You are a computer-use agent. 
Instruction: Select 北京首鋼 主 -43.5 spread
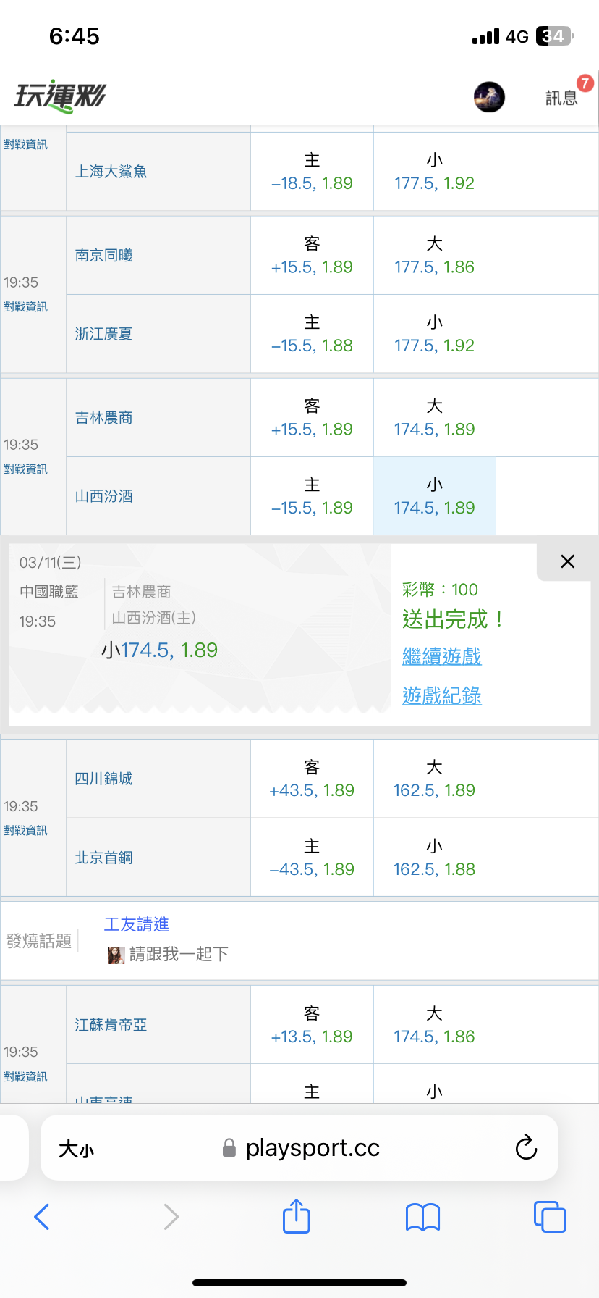[312, 858]
